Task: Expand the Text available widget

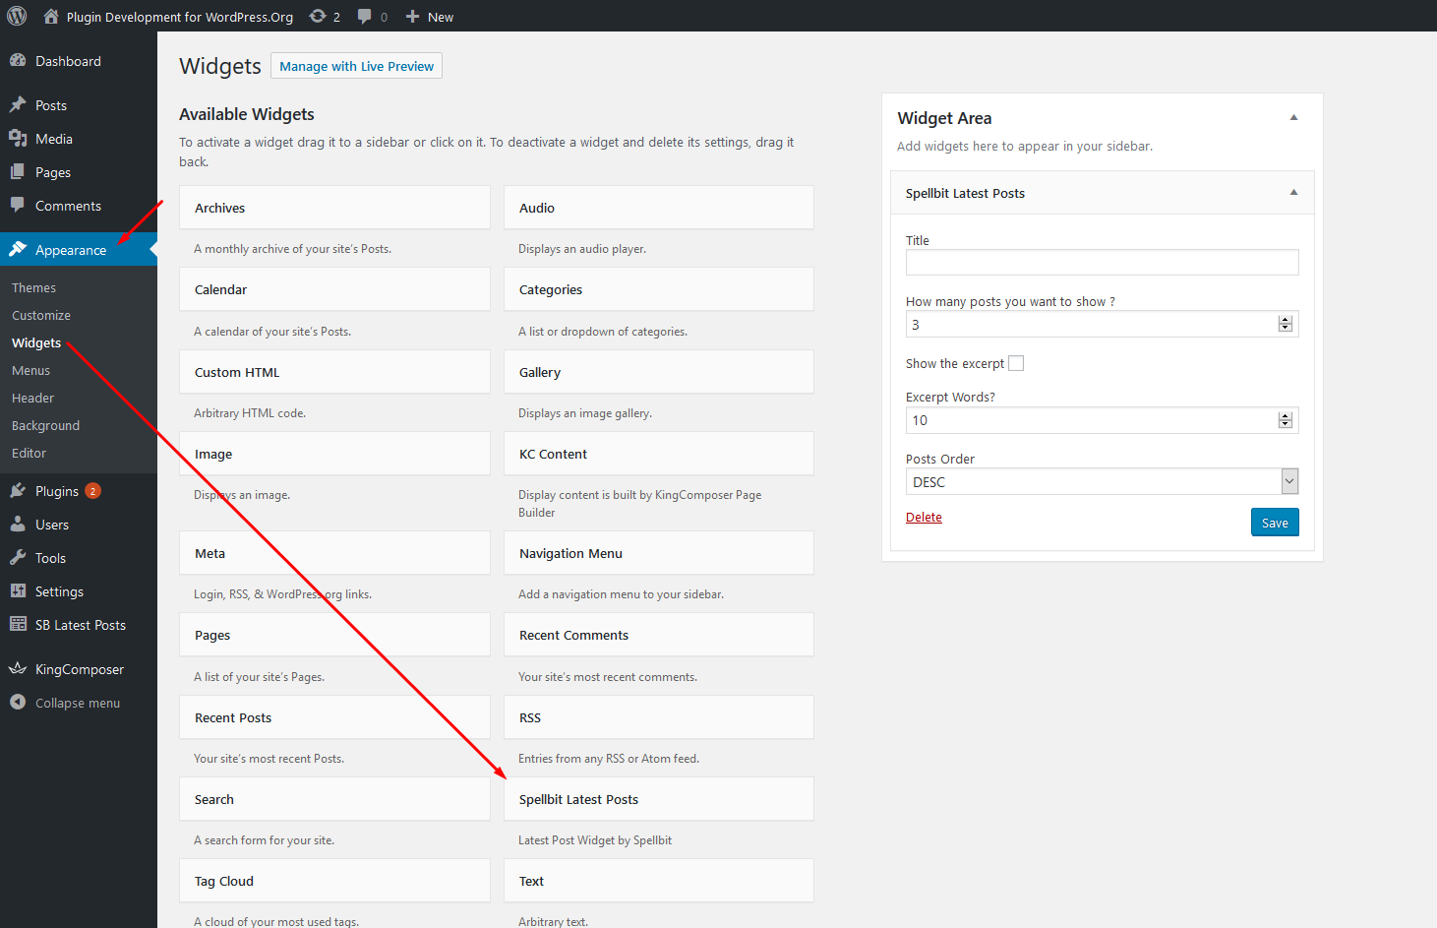Action: (x=659, y=881)
